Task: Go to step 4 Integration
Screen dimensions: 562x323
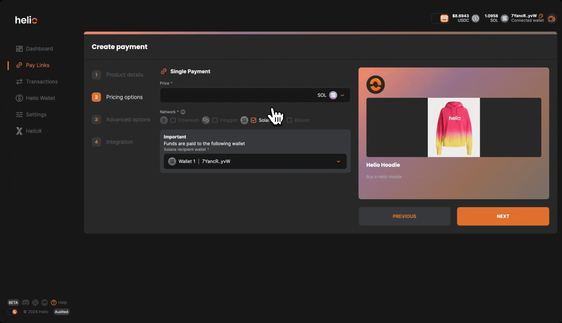Action: click(112, 142)
